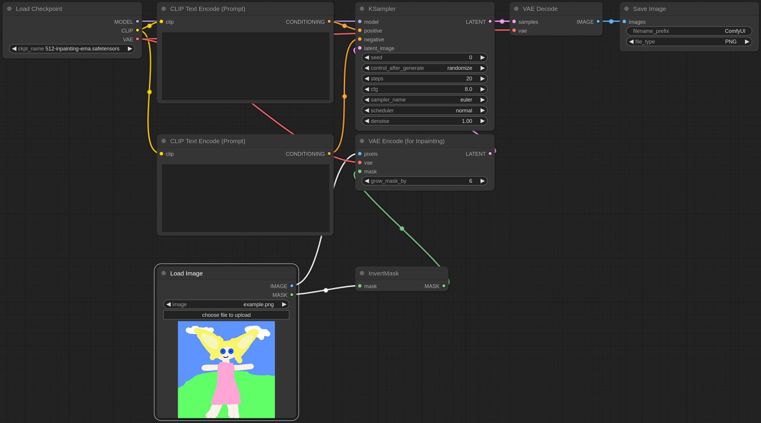Toggle collapse dot on the VAE Decode node
The height and width of the screenshot is (423, 761).
tap(516, 9)
